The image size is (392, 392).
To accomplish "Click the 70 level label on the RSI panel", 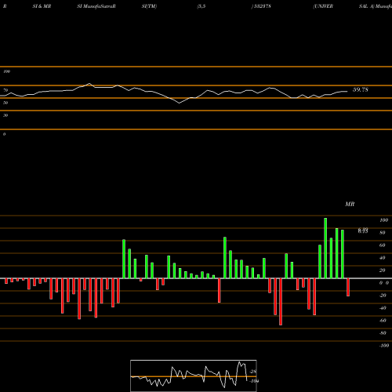I will 5,90.
